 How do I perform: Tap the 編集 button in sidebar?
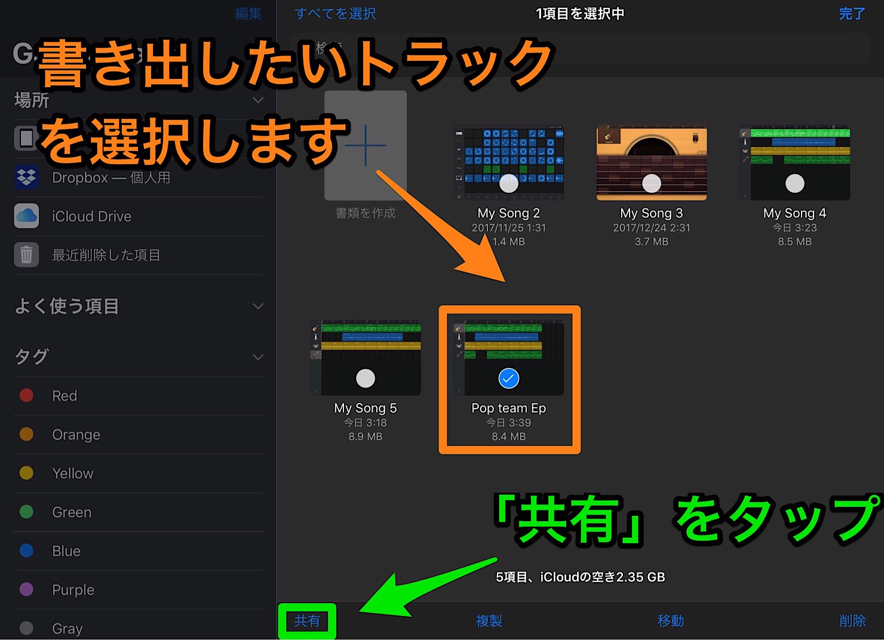pyautogui.click(x=248, y=14)
